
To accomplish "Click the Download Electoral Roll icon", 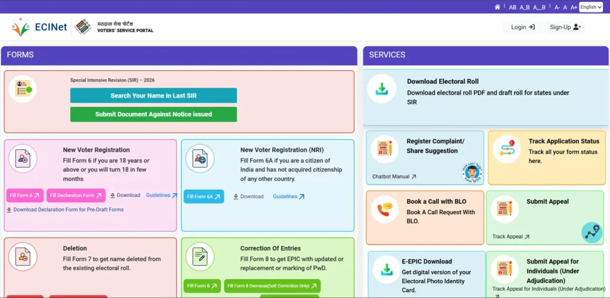I will [x=381, y=89].
